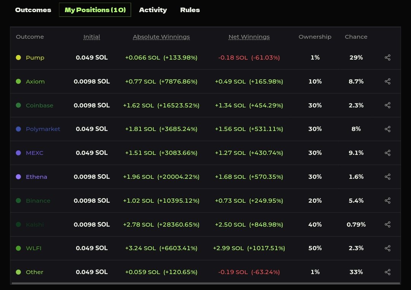Share the Pump position
The image size is (411, 290).
(x=387, y=58)
